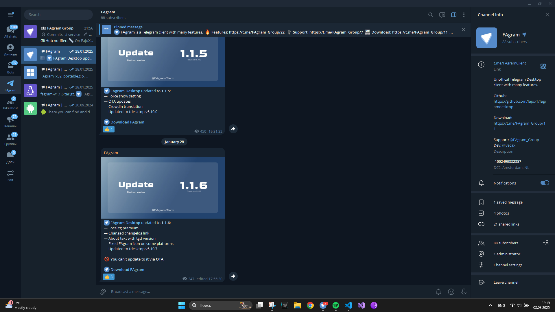Close the Channel Info panel
Screen dimensions: 555x312
pyautogui.click(x=547, y=15)
